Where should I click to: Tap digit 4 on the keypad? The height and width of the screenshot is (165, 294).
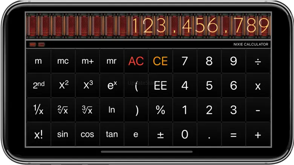[185, 85]
